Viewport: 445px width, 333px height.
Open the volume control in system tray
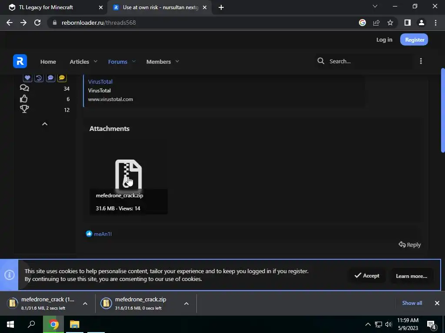[x=389, y=324]
